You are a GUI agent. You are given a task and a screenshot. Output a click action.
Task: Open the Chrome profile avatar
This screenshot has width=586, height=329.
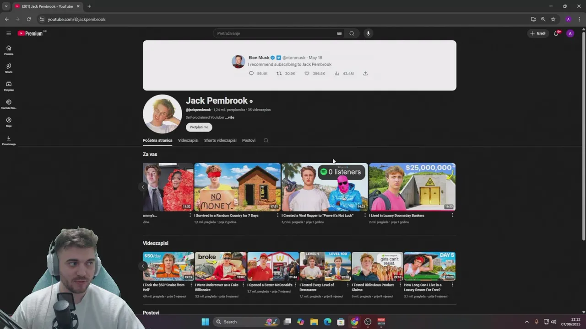click(568, 19)
